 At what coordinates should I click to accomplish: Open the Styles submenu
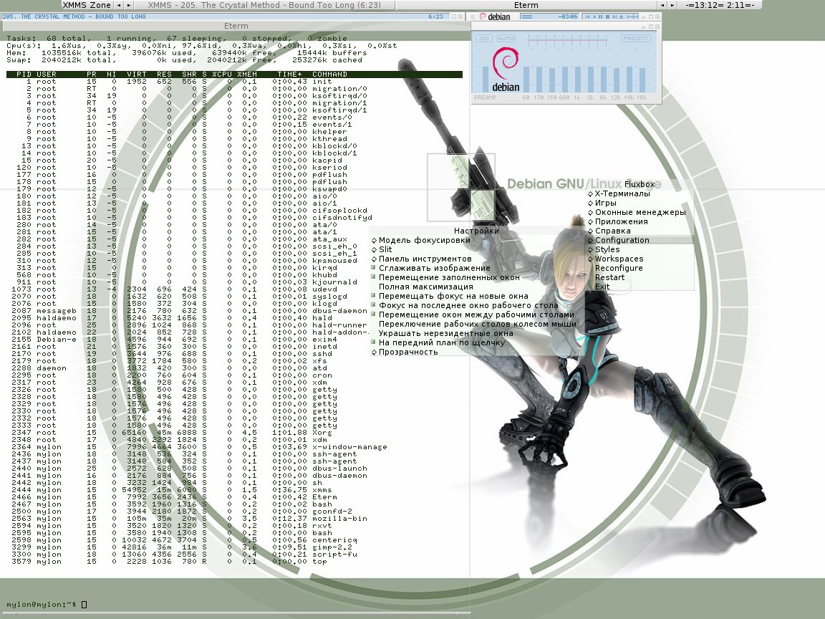point(640,249)
